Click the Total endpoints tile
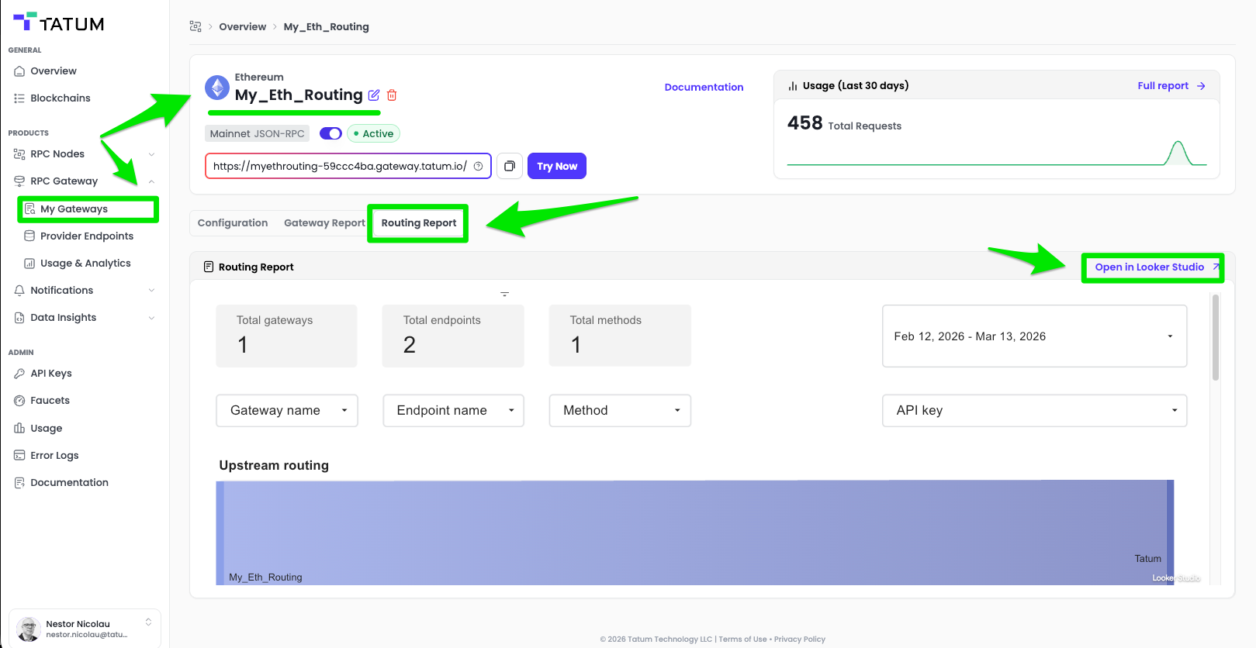Screen dimensions: 1256x648 pyautogui.click(x=453, y=336)
